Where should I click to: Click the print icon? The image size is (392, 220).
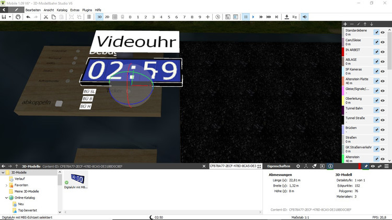[18, 17]
